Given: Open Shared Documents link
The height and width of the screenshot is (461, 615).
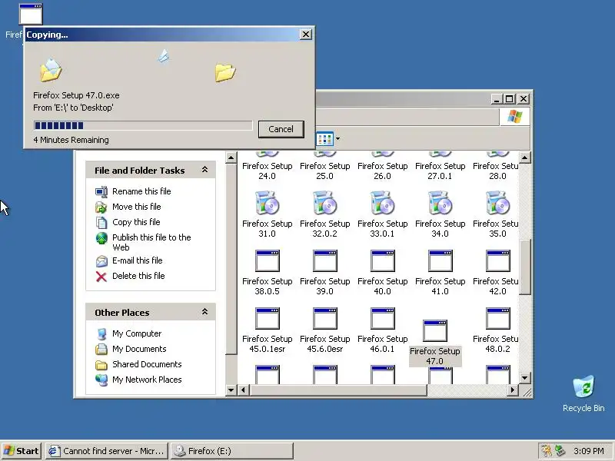Looking at the screenshot, I should tap(147, 364).
